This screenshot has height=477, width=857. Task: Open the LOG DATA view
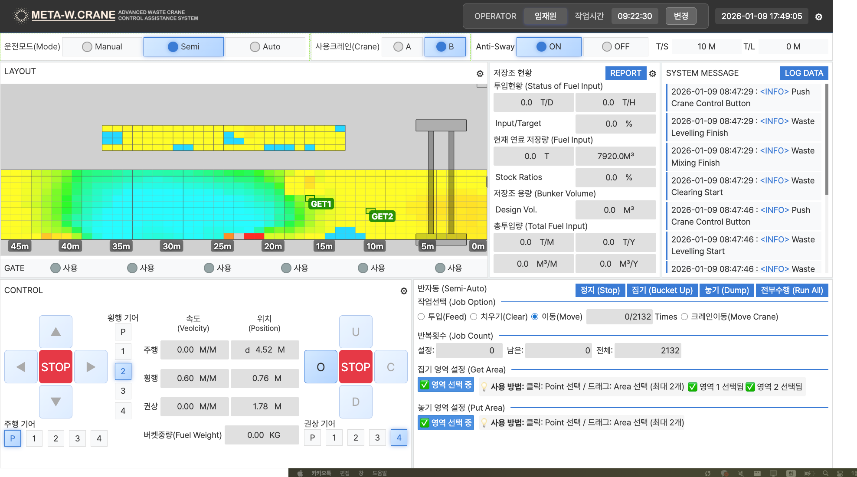803,73
